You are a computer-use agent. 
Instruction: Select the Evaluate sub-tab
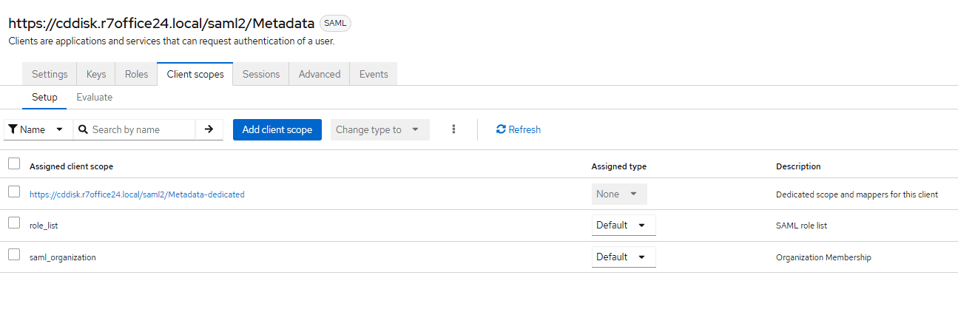pyautogui.click(x=94, y=97)
